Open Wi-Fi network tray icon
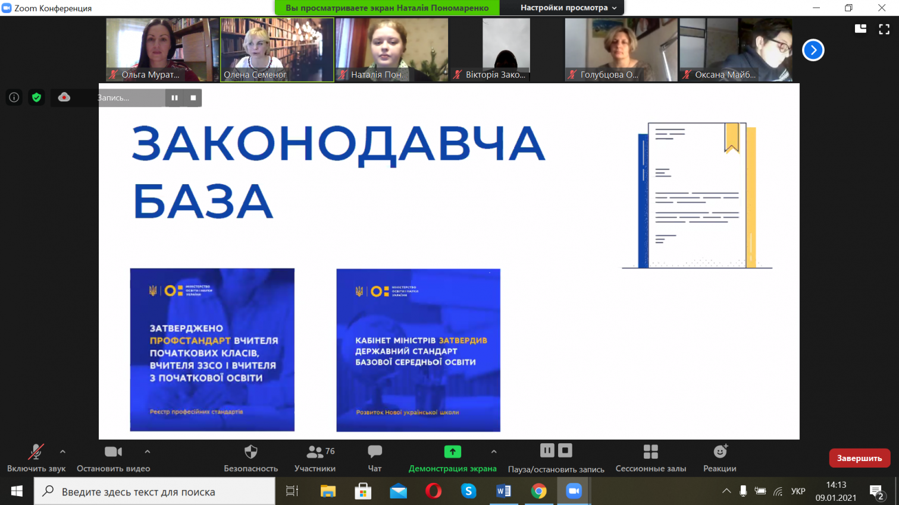Viewport: 899px width, 505px height. click(778, 491)
